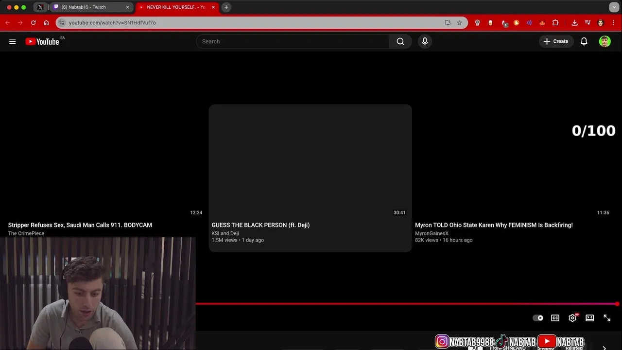The image size is (622, 350).
Task: View site information icon in address bar
Action: tap(62, 23)
